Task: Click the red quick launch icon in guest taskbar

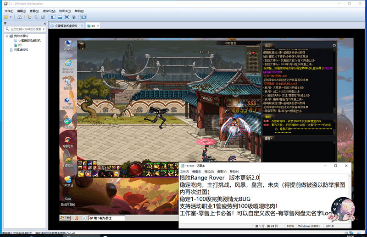Action: (x=76, y=218)
